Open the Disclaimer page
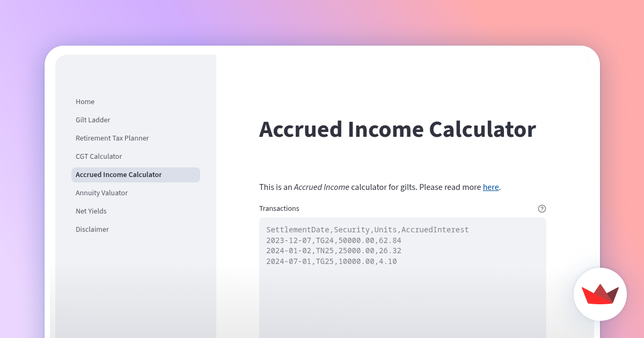644x338 pixels. [x=92, y=229]
